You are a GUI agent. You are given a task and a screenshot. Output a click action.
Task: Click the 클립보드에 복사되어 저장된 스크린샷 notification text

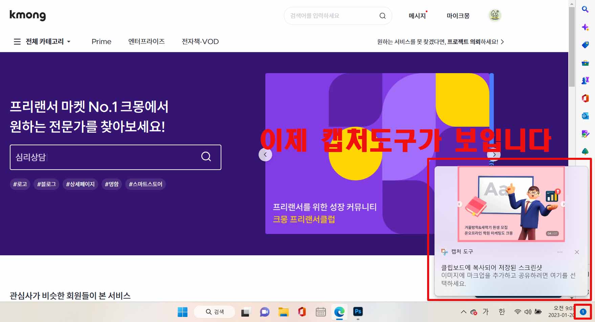point(491,267)
